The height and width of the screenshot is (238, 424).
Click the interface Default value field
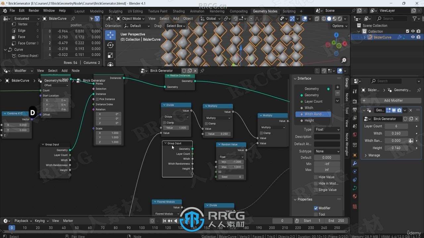pos(327,158)
